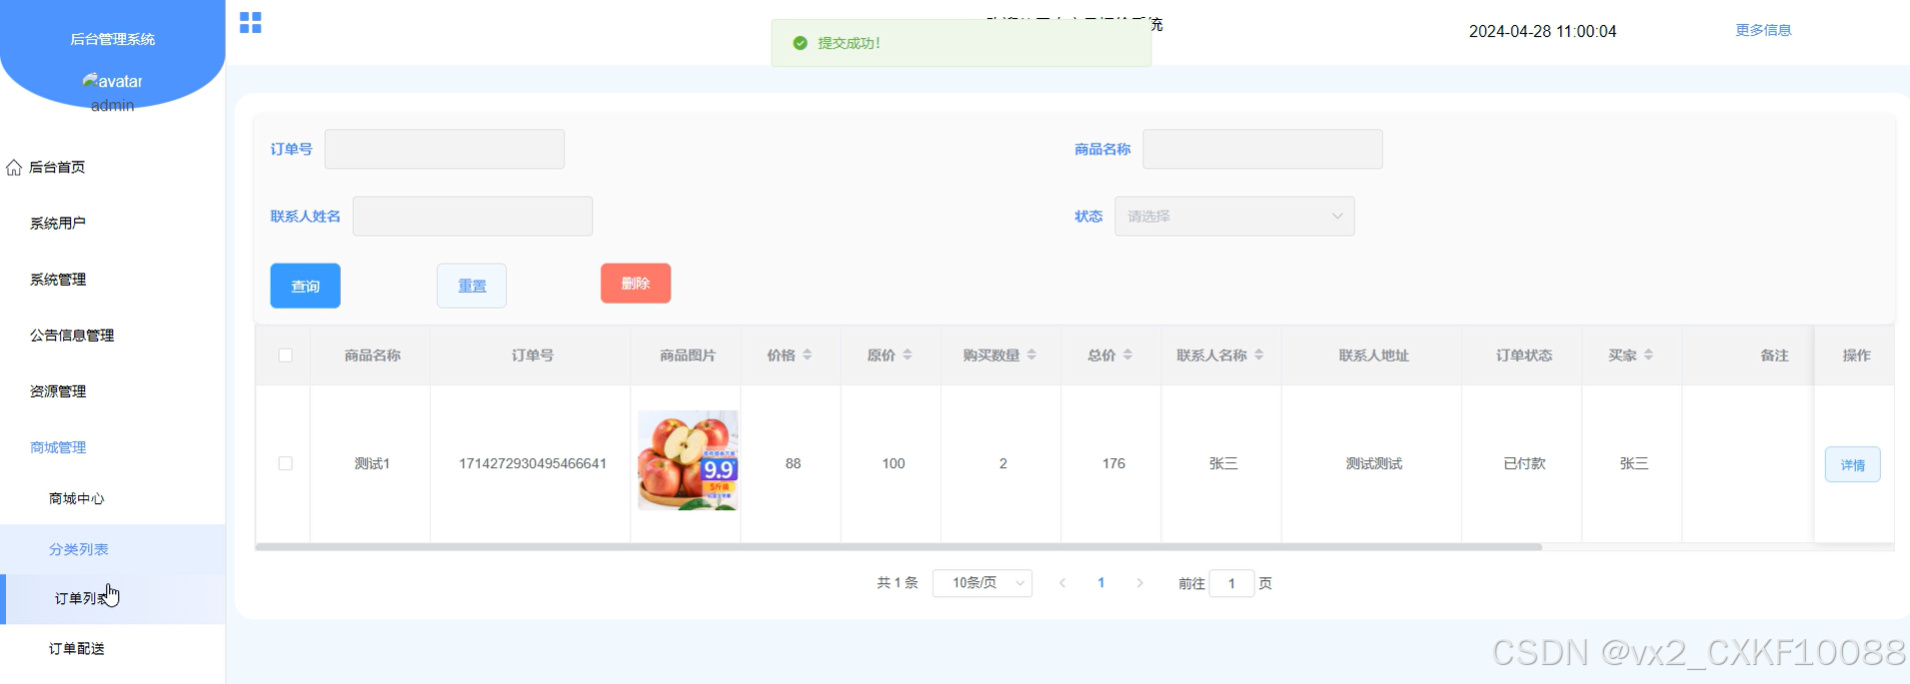Click the 订单状态 column header
Viewport: 1910px width, 684px height.
point(1523,355)
